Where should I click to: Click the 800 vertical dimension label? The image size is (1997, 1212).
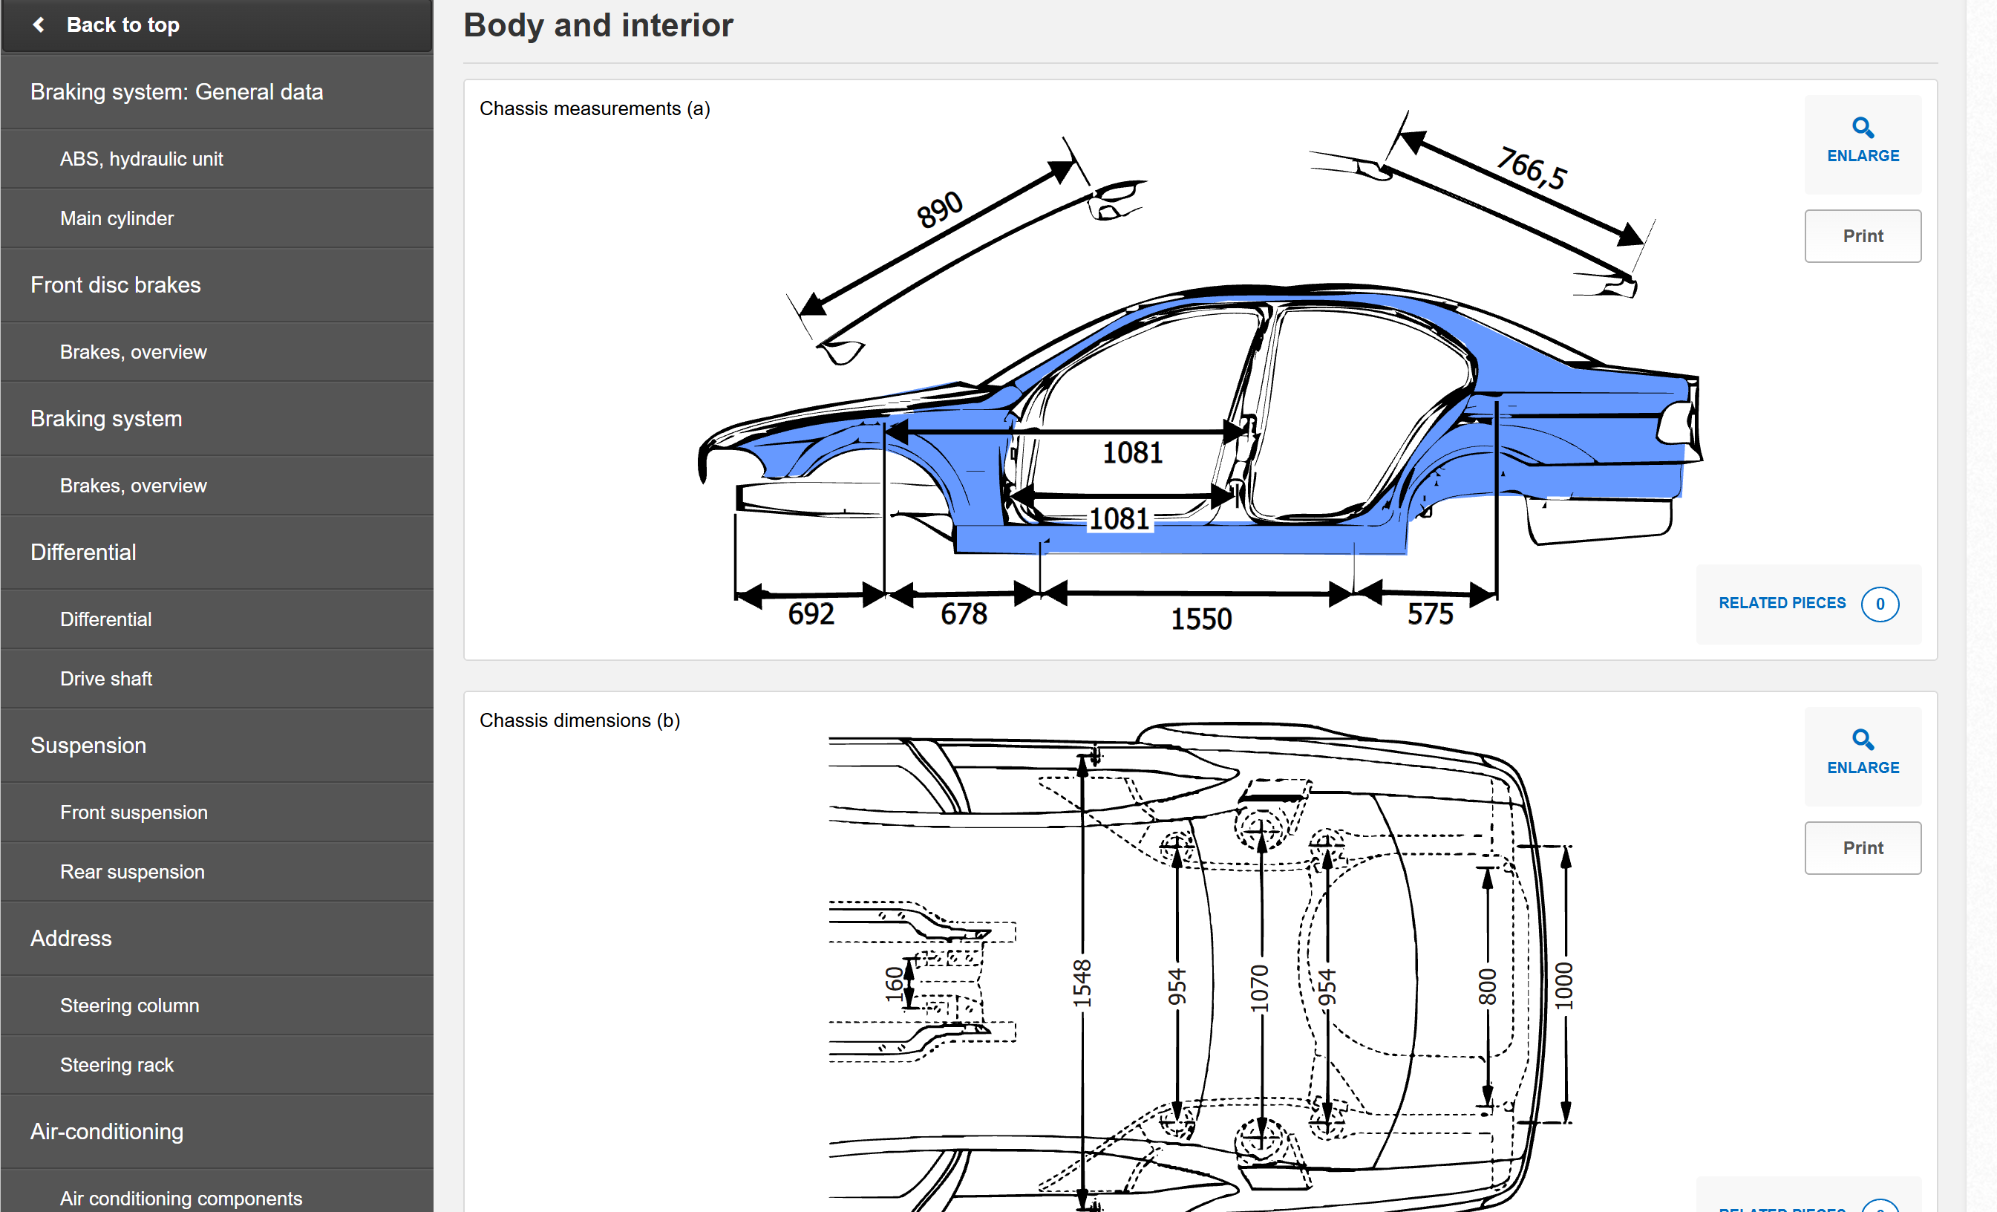point(1487,985)
